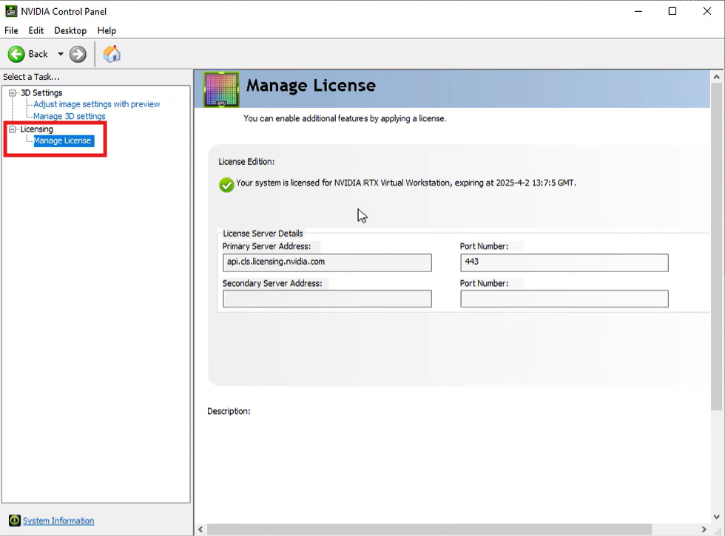
Task: Open the Help menu
Action: (107, 30)
